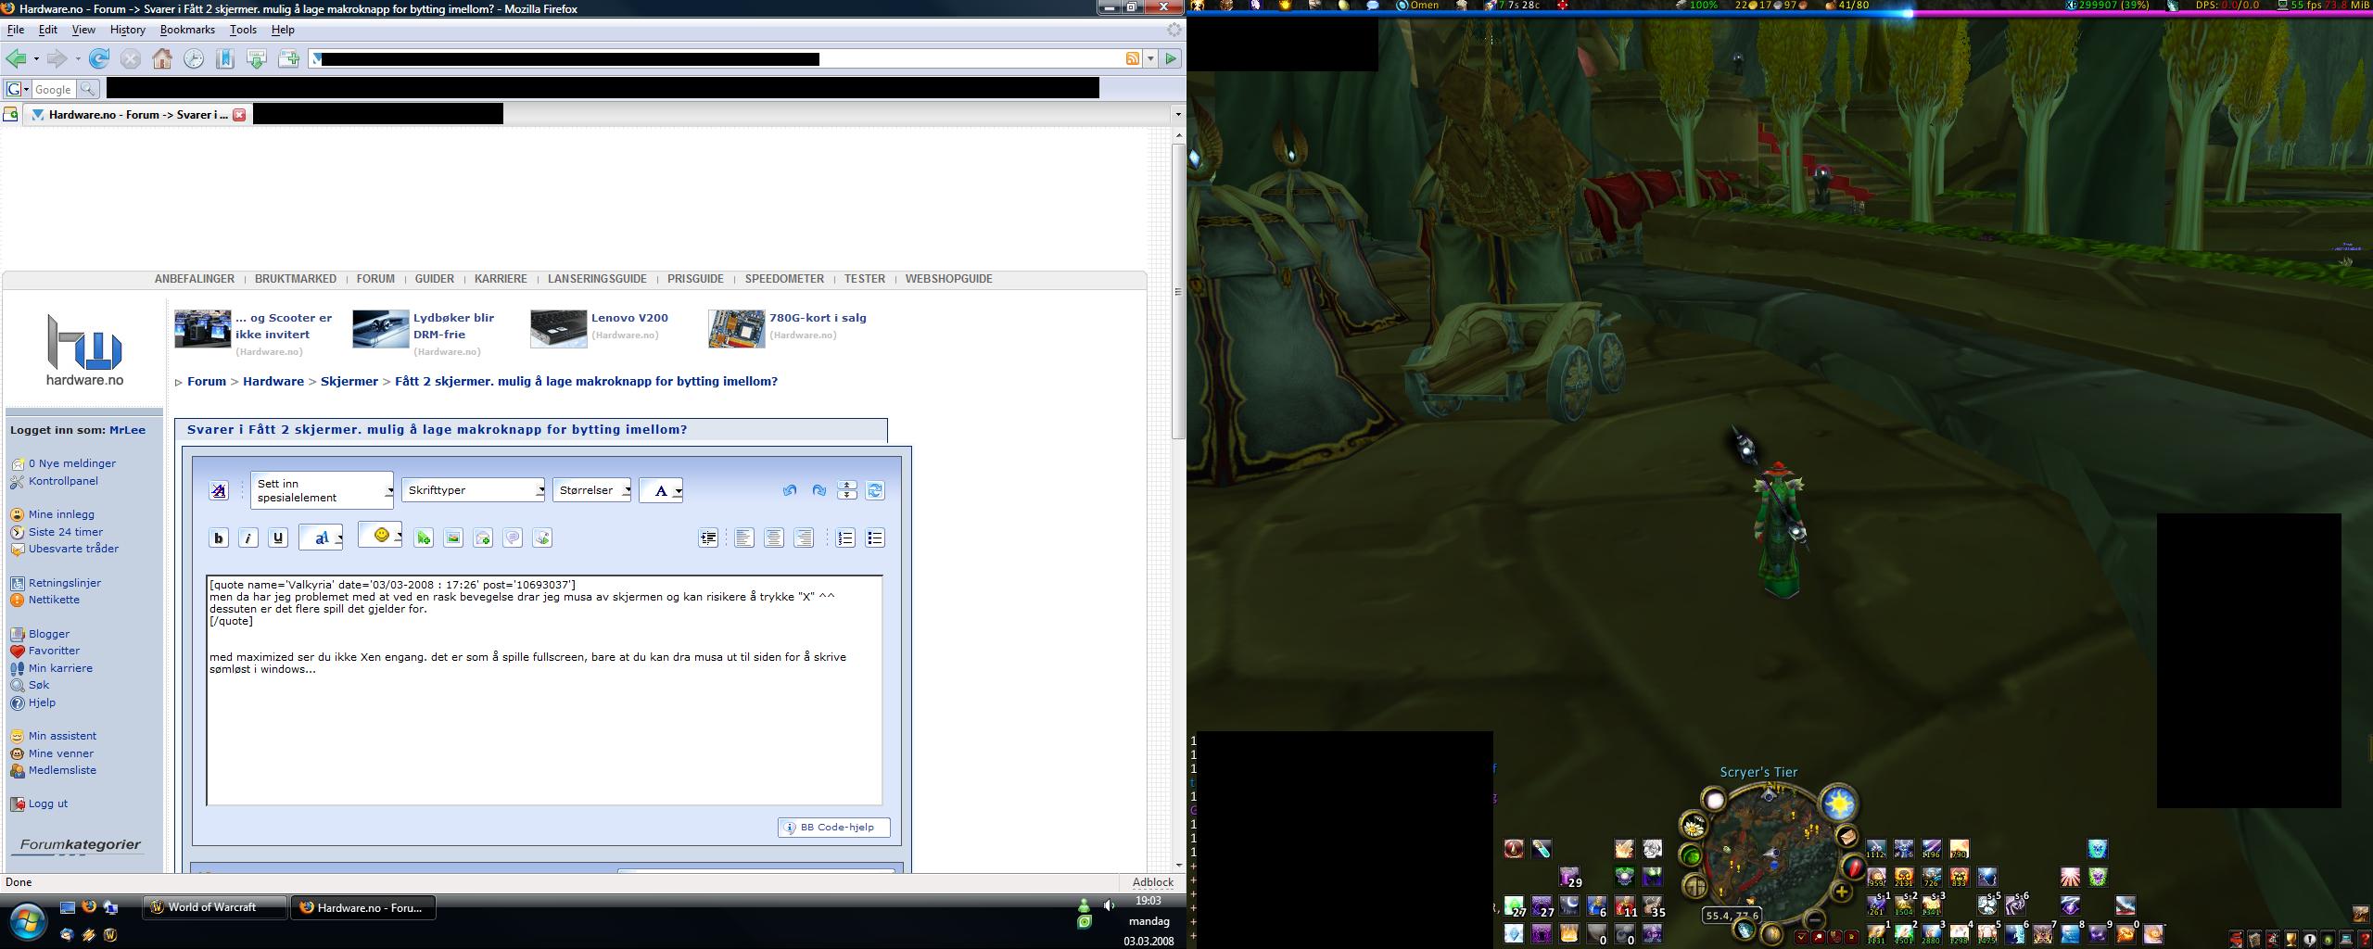Select the Hardware.no Forum browser tab
Screen dimensions: 2373x949
pyautogui.click(x=137, y=115)
